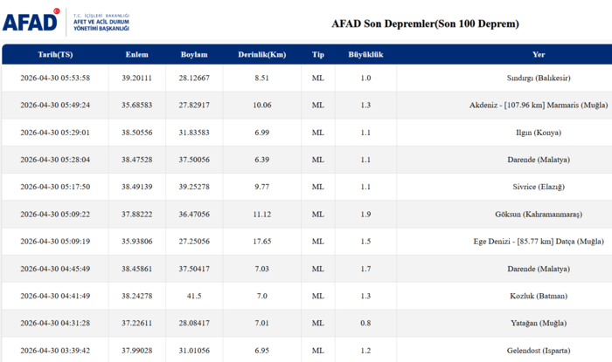Select timestamp 2026-04-30 04:31:28
This screenshot has height=362, width=612.
[55, 323]
